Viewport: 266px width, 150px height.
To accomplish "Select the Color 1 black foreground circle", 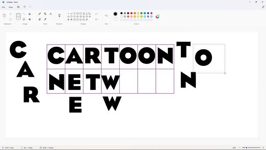I will pyautogui.click(x=116, y=14).
